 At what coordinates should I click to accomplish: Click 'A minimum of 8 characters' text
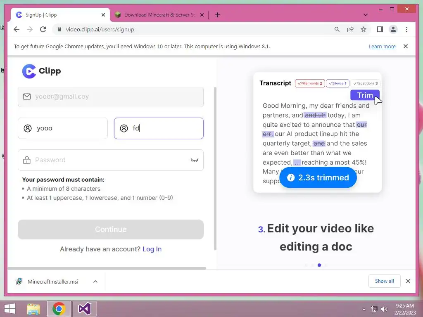point(63,189)
